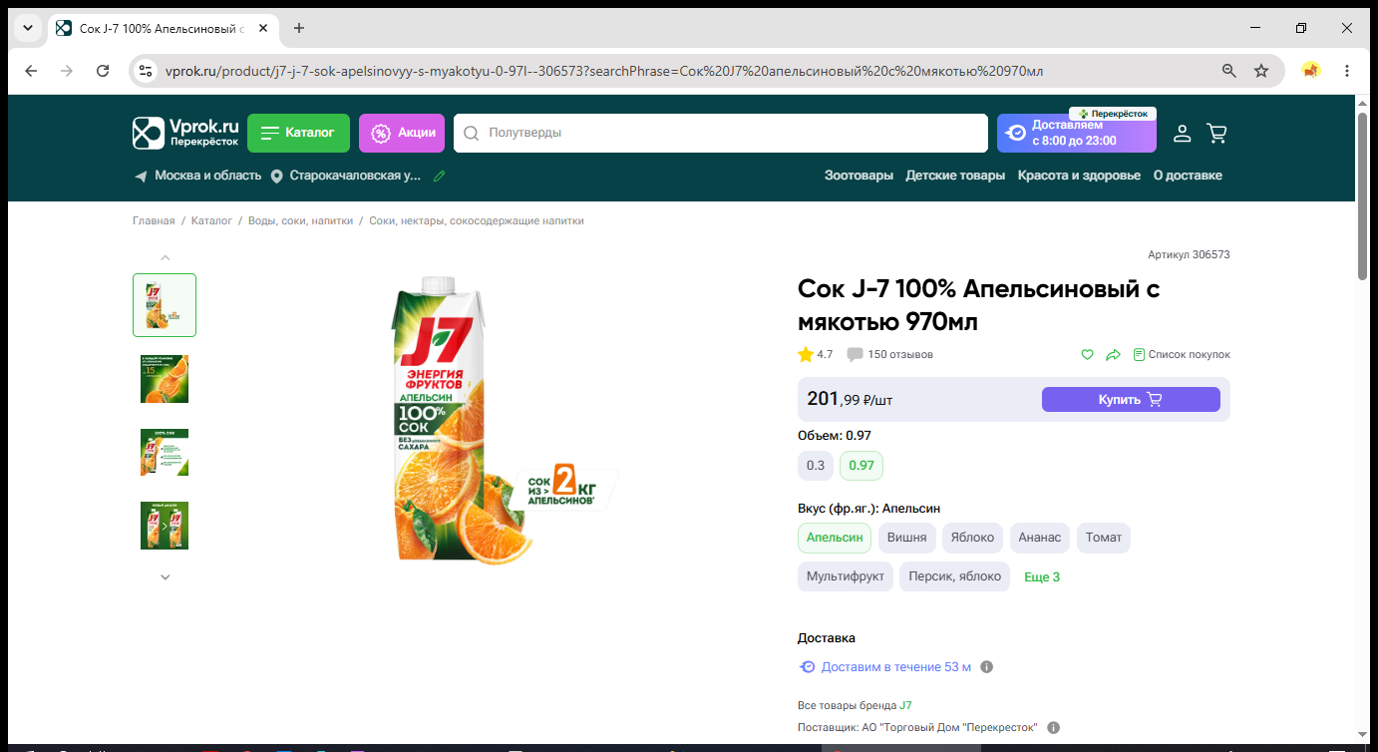View site information icon in address bar

pos(146,71)
